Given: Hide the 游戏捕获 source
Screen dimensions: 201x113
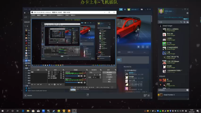Looking at the screenshot, I should 61,76.
